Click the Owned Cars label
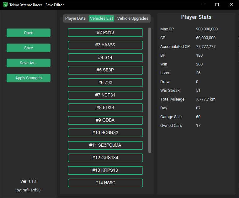Viewport: 239px width, 198px height. pos(171,126)
